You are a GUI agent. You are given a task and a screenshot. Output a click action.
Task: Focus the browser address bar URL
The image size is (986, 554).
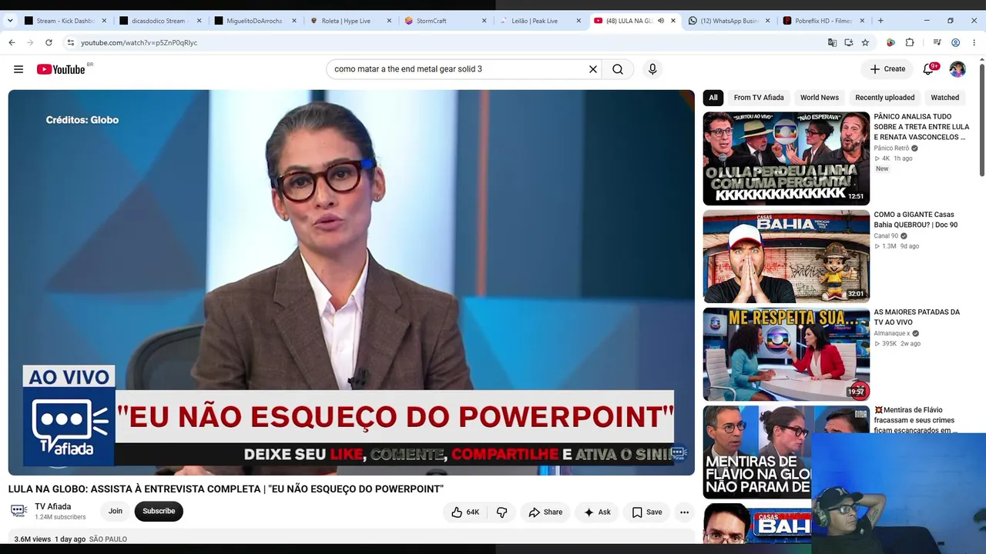tap(139, 42)
